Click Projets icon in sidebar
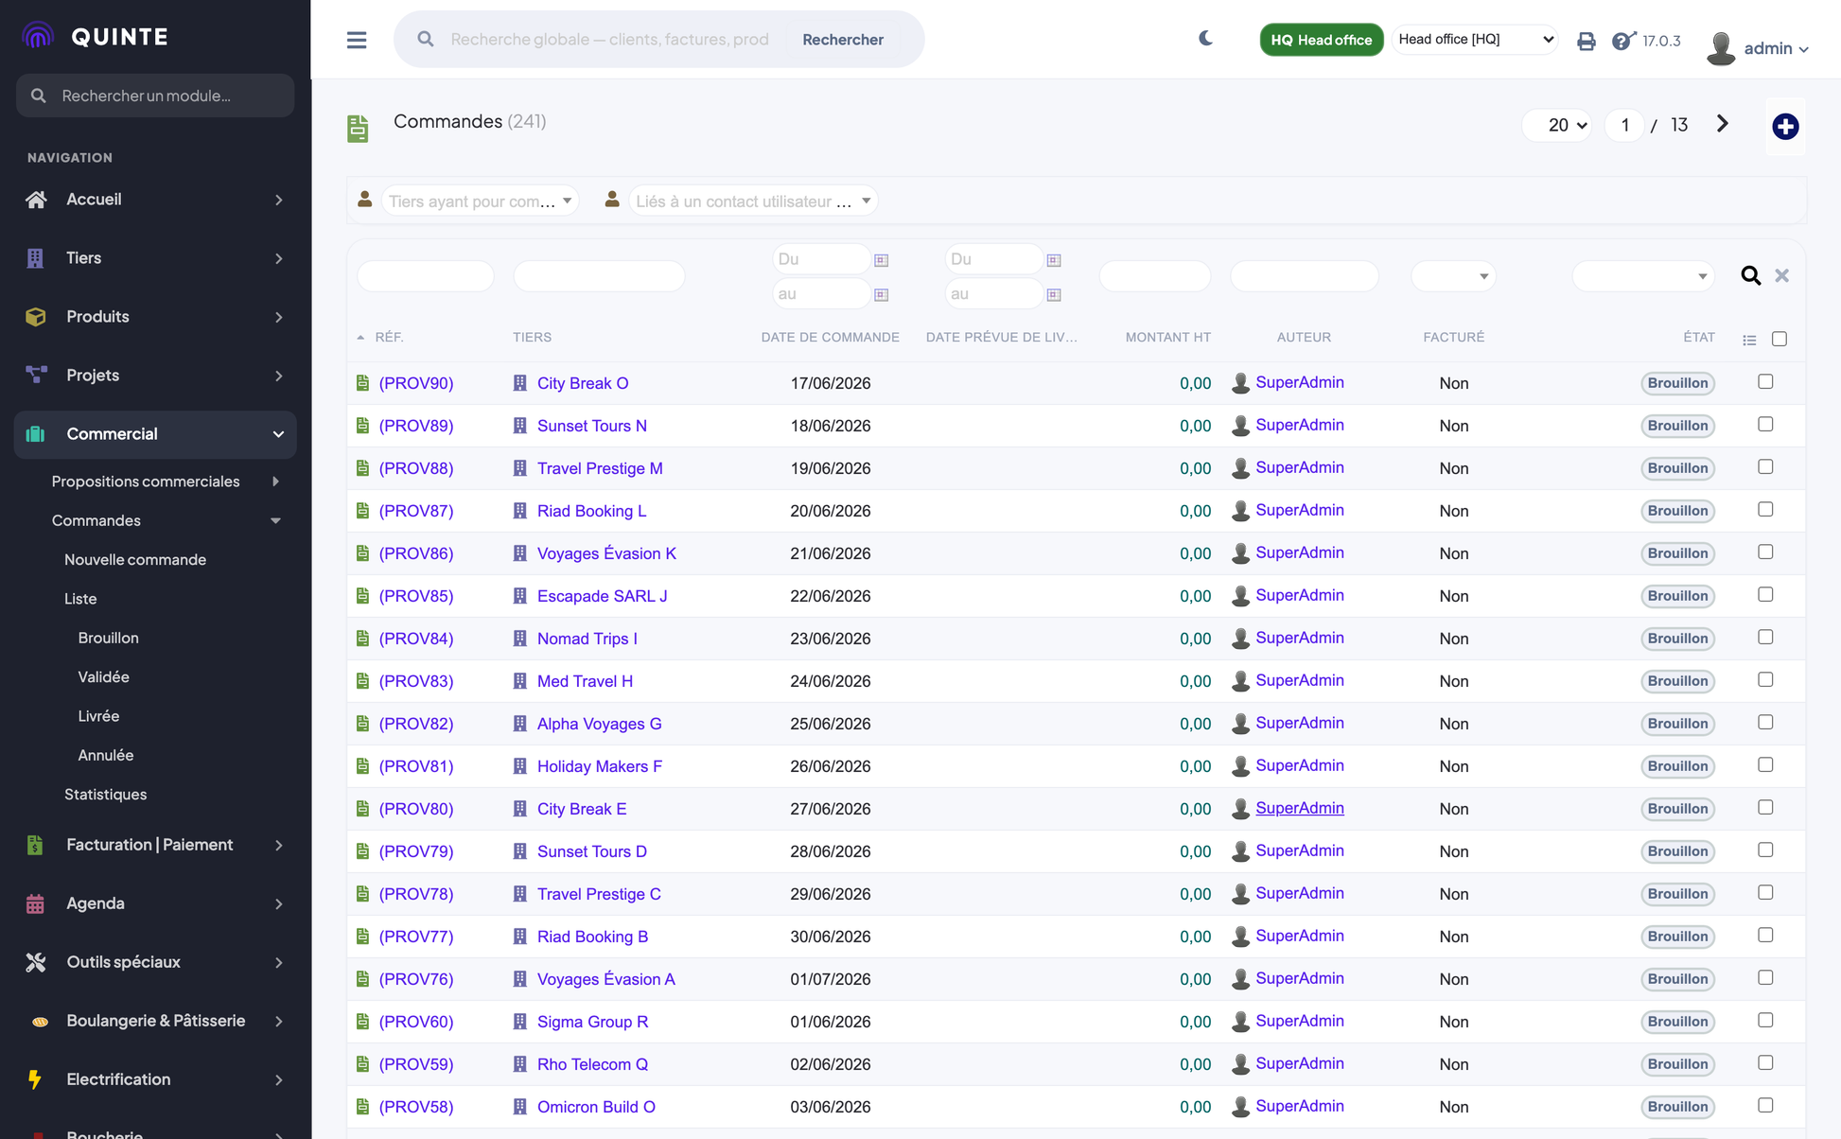The height and width of the screenshot is (1139, 1841). [x=36, y=376]
